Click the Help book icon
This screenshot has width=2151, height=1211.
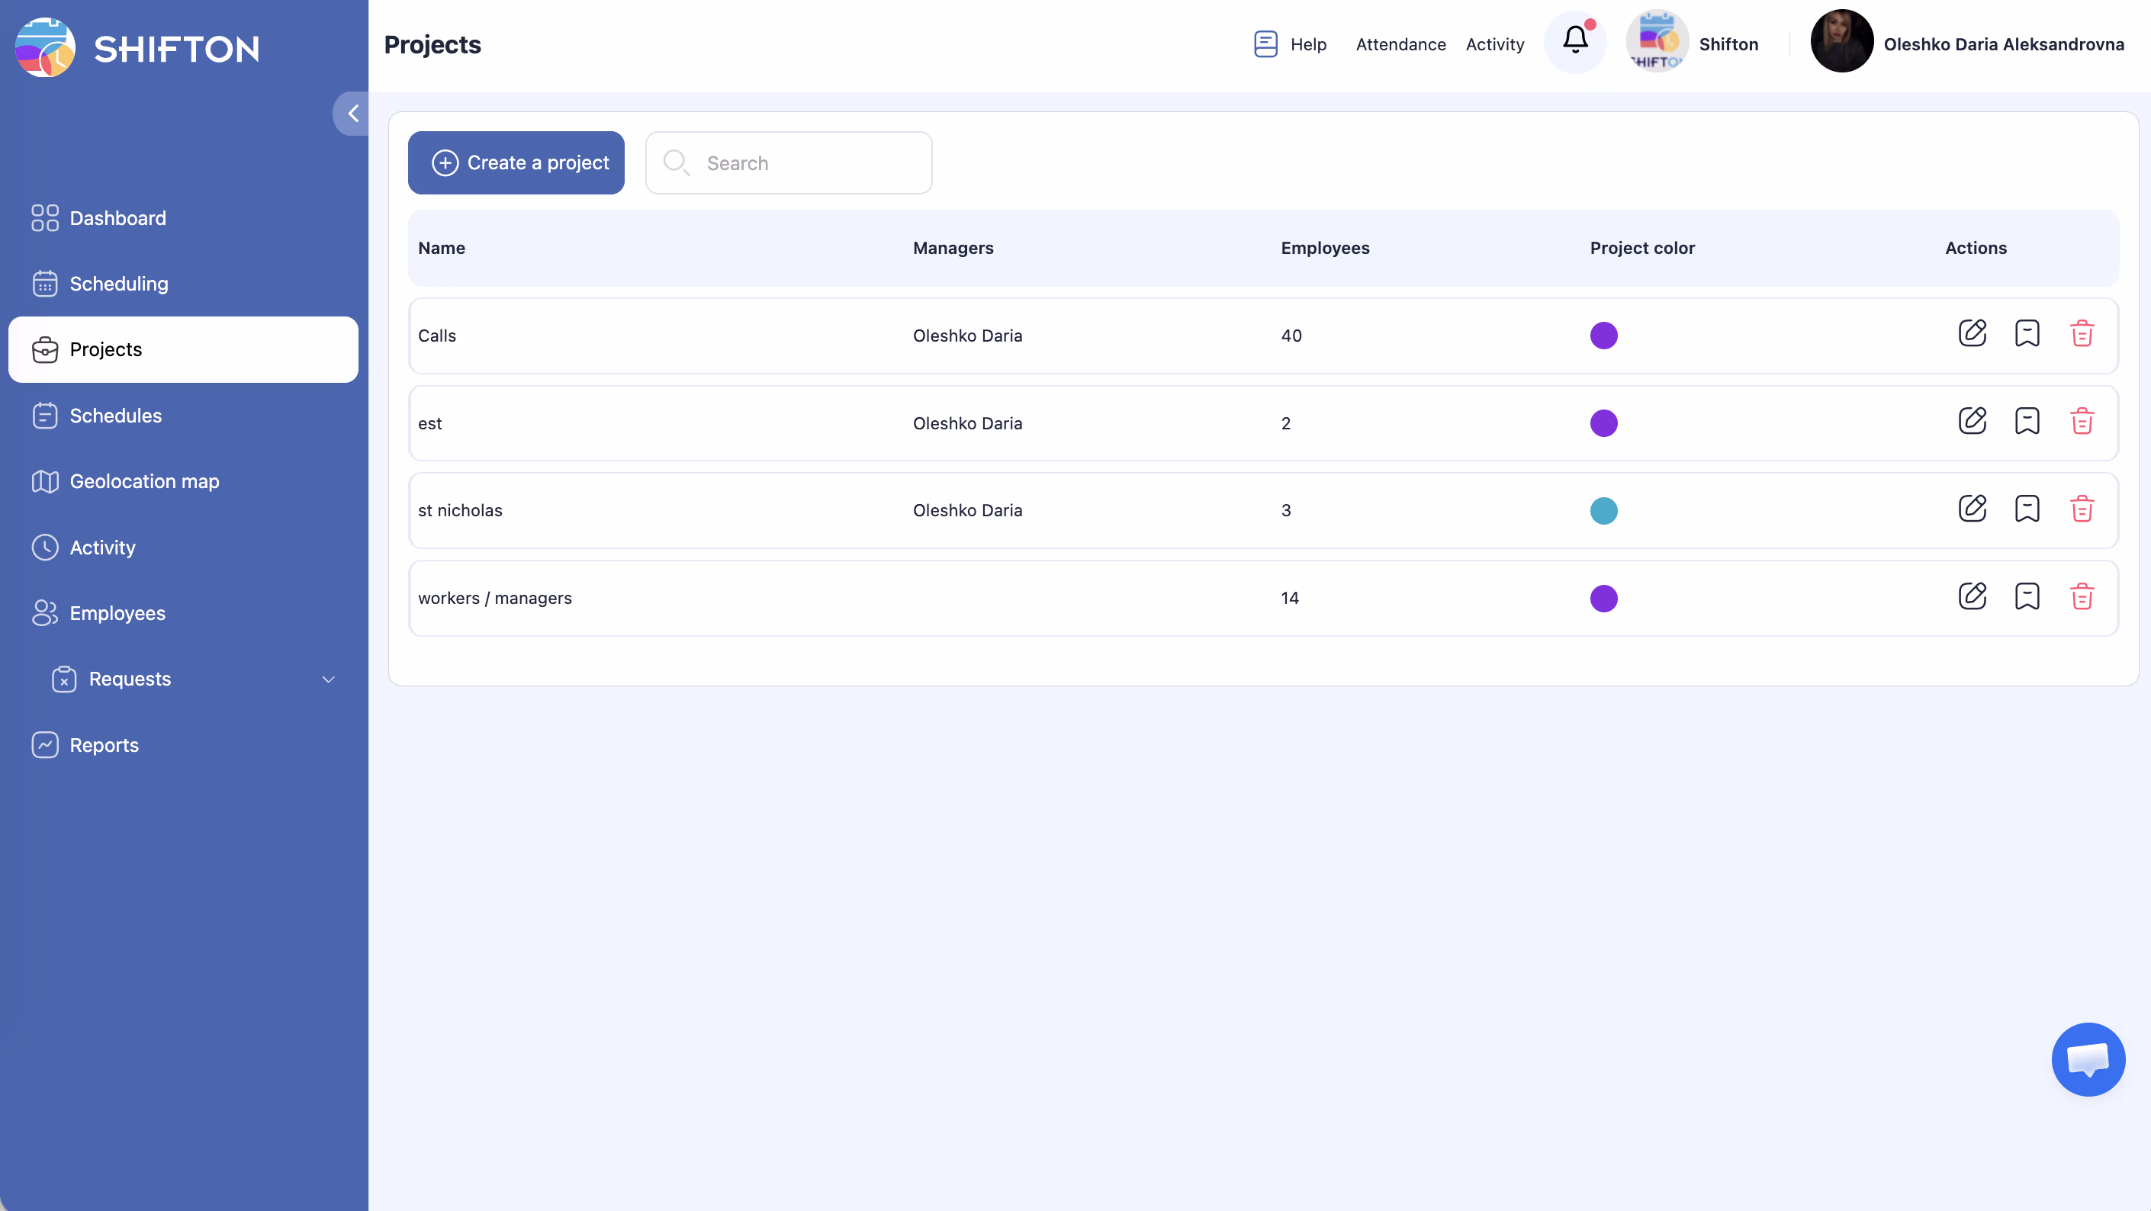pyautogui.click(x=1265, y=44)
